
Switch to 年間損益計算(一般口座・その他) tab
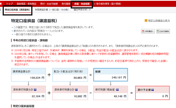52,10
